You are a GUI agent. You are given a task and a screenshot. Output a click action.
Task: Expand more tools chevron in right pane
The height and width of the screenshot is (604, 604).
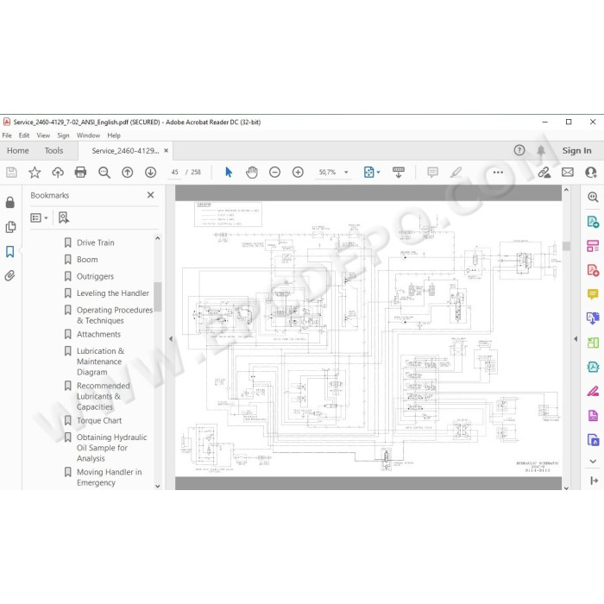point(593,461)
